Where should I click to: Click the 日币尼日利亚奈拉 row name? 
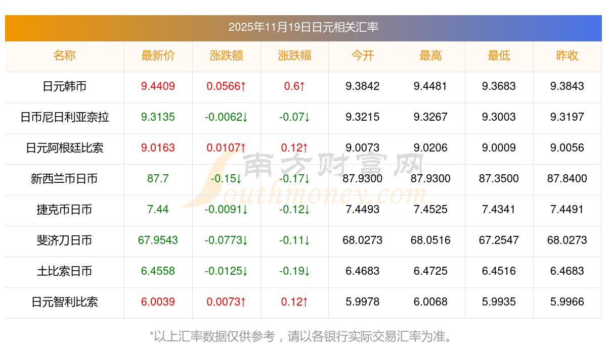click(x=64, y=117)
